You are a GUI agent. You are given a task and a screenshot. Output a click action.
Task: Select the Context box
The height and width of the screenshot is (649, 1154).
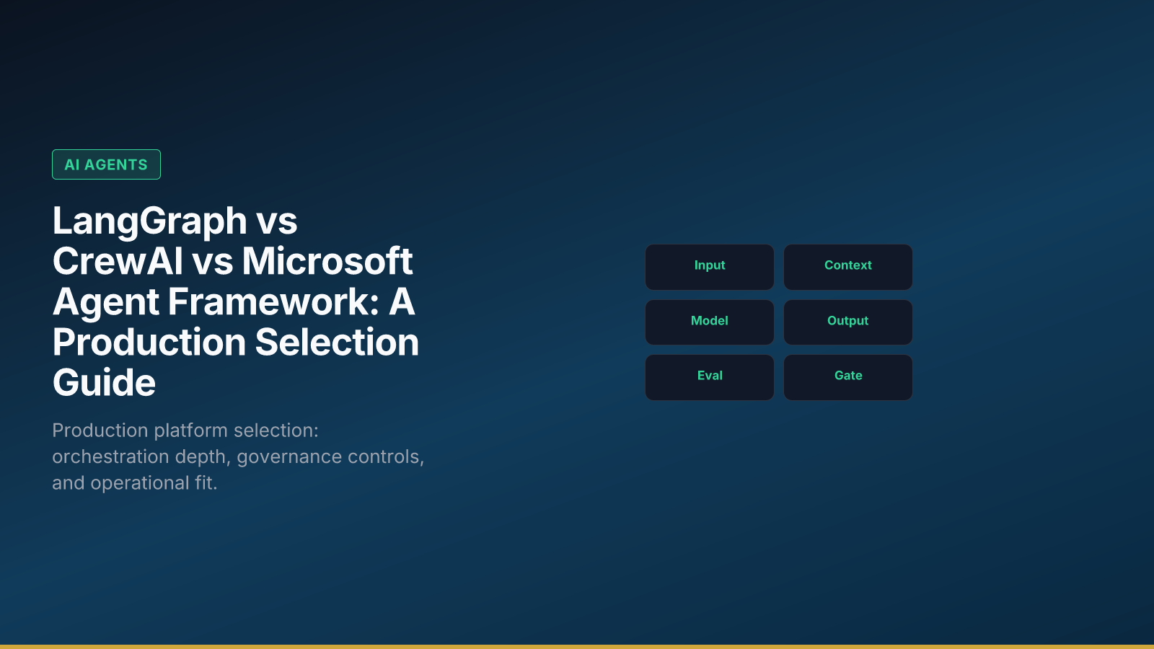(848, 267)
